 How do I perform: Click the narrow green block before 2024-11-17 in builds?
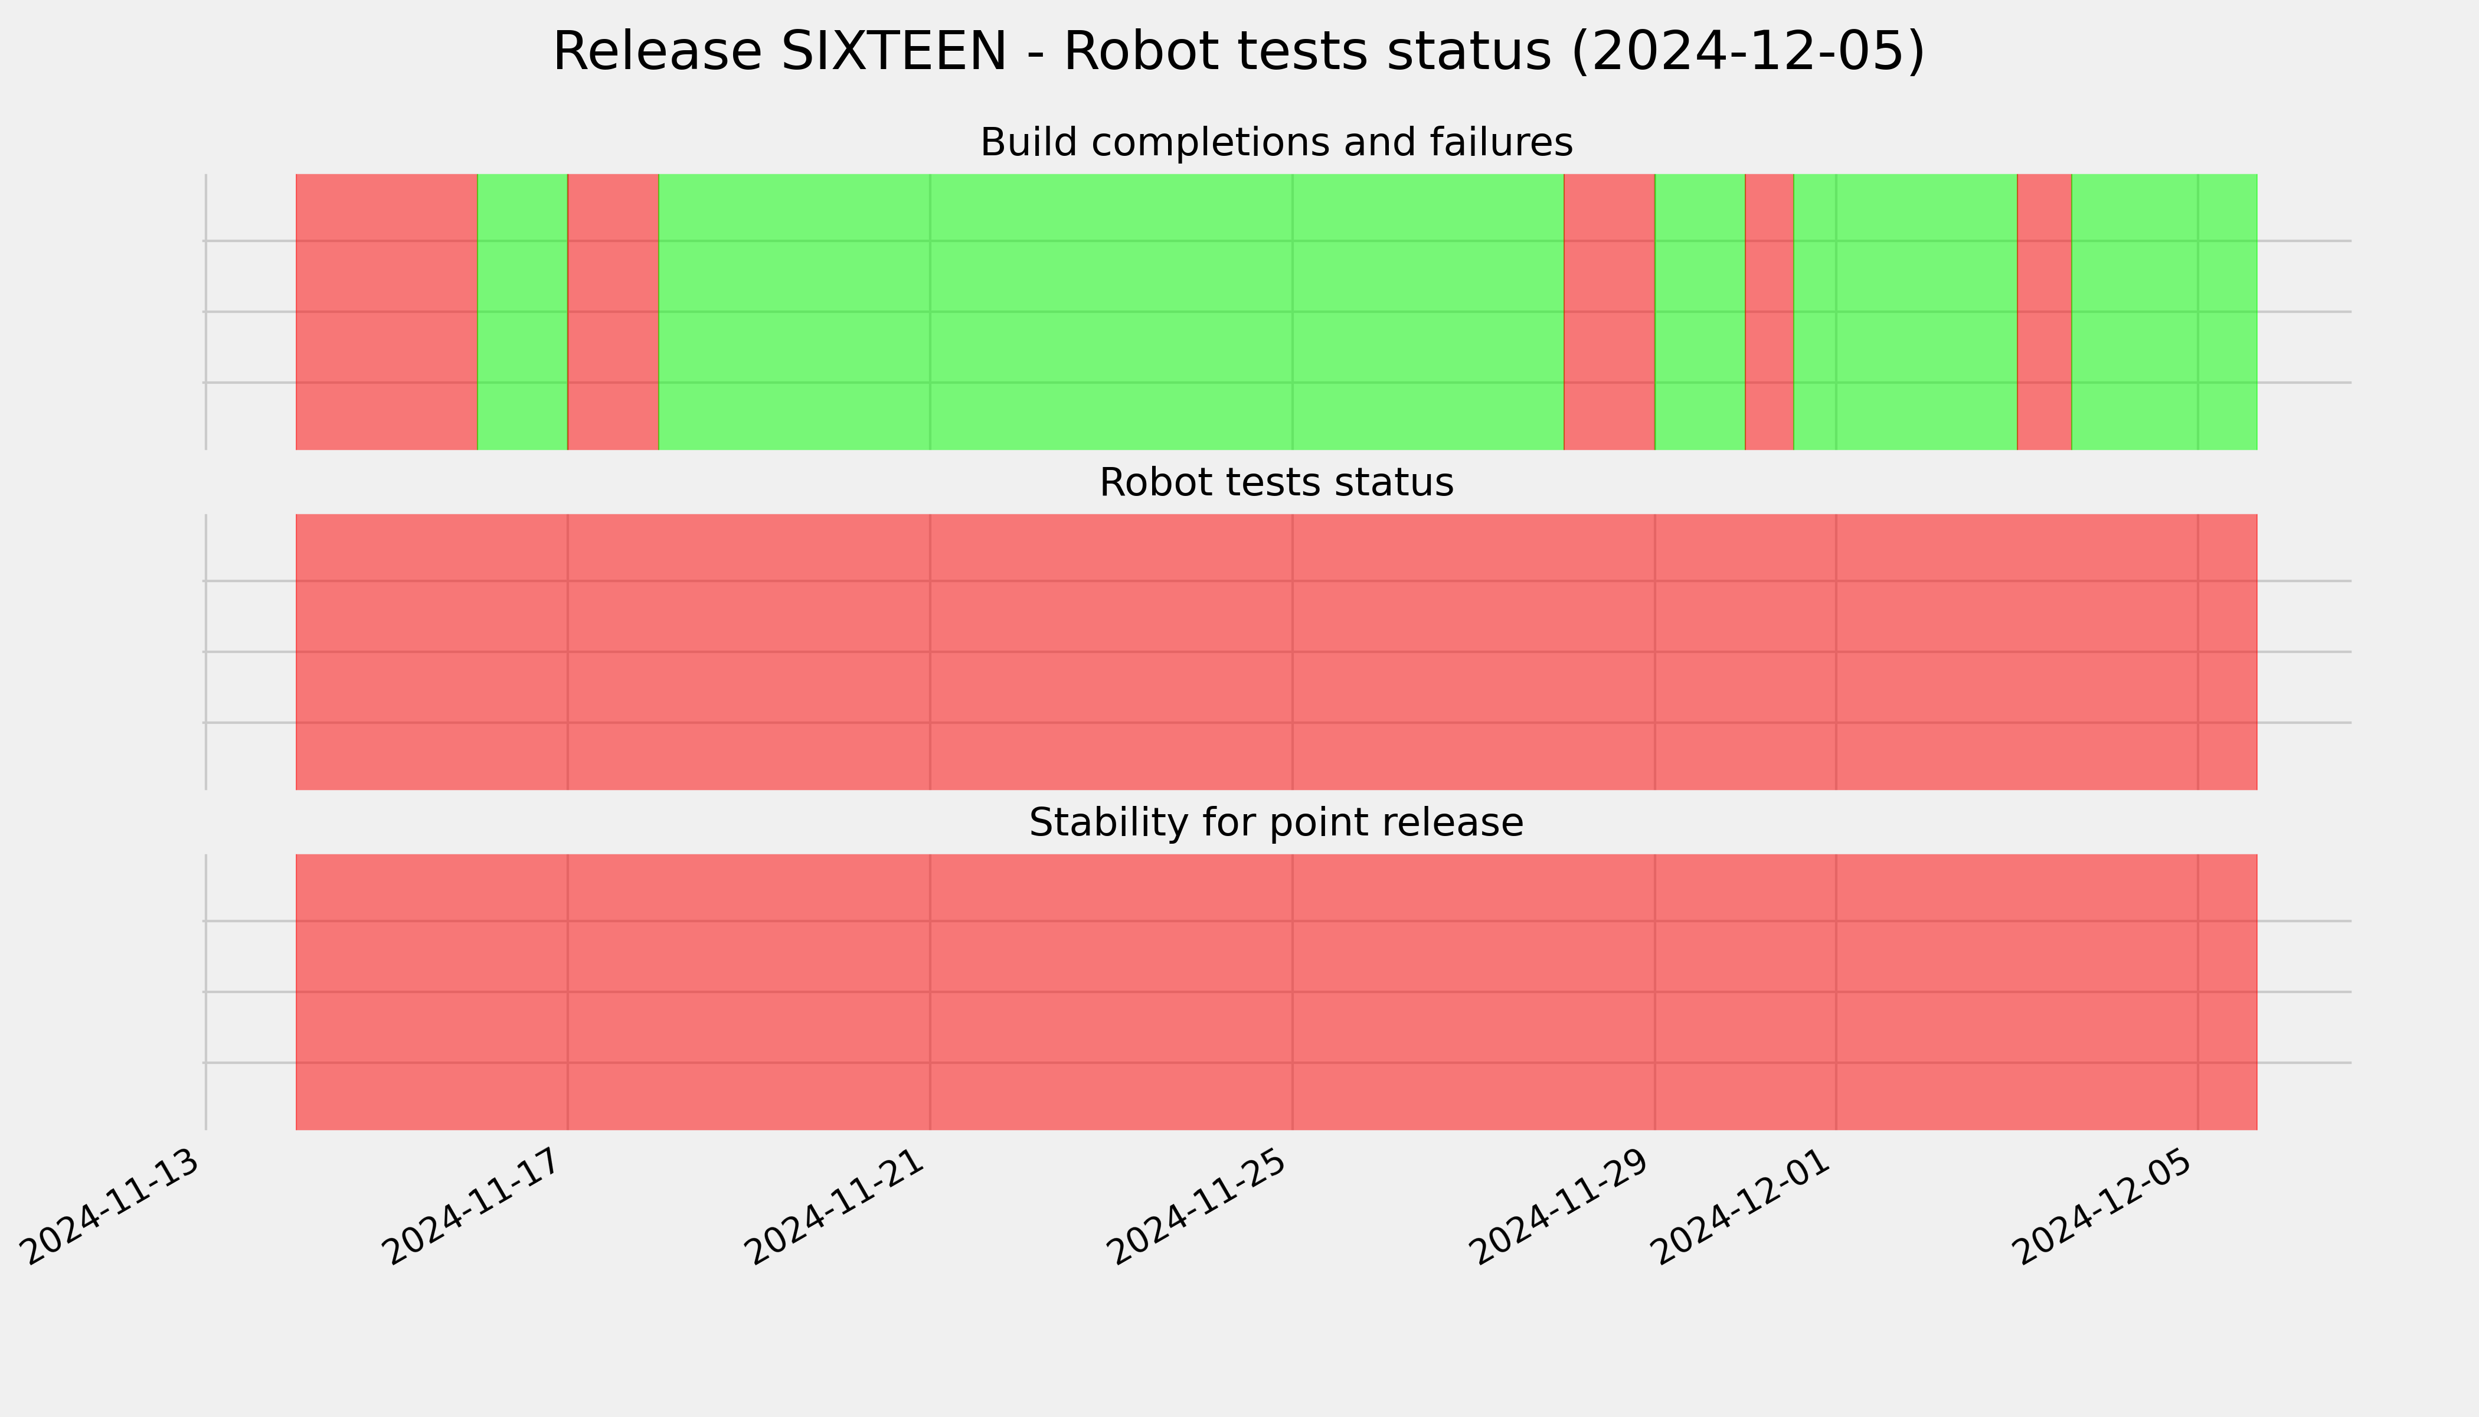522,311
